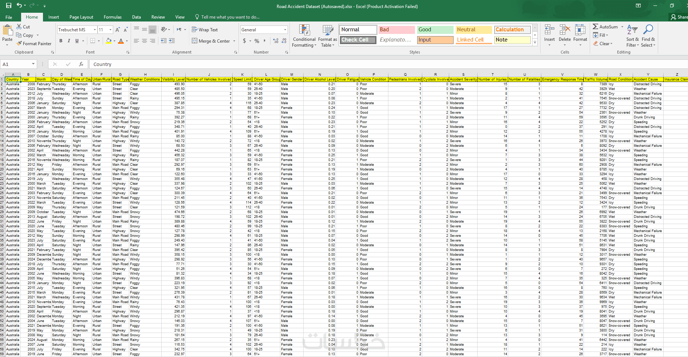Click the Format Painter brush icon
The width and height of the screenshot is (688, 357).
(19, 43)
